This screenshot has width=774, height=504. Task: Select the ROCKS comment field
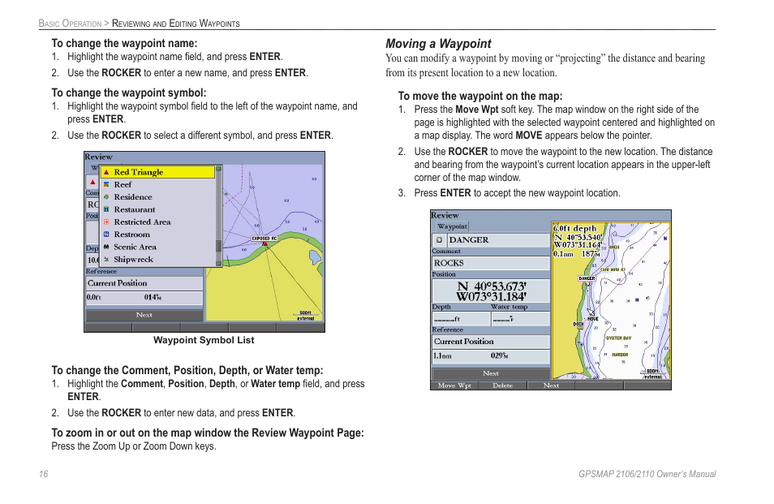(x=491, y=263)
